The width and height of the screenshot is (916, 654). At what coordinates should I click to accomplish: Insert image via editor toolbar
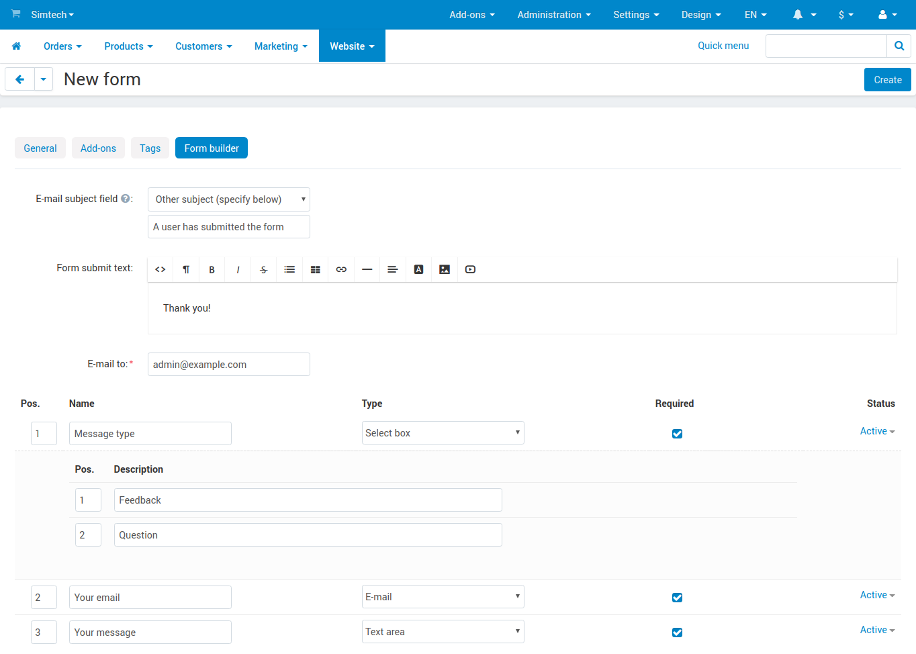point(445,269)
